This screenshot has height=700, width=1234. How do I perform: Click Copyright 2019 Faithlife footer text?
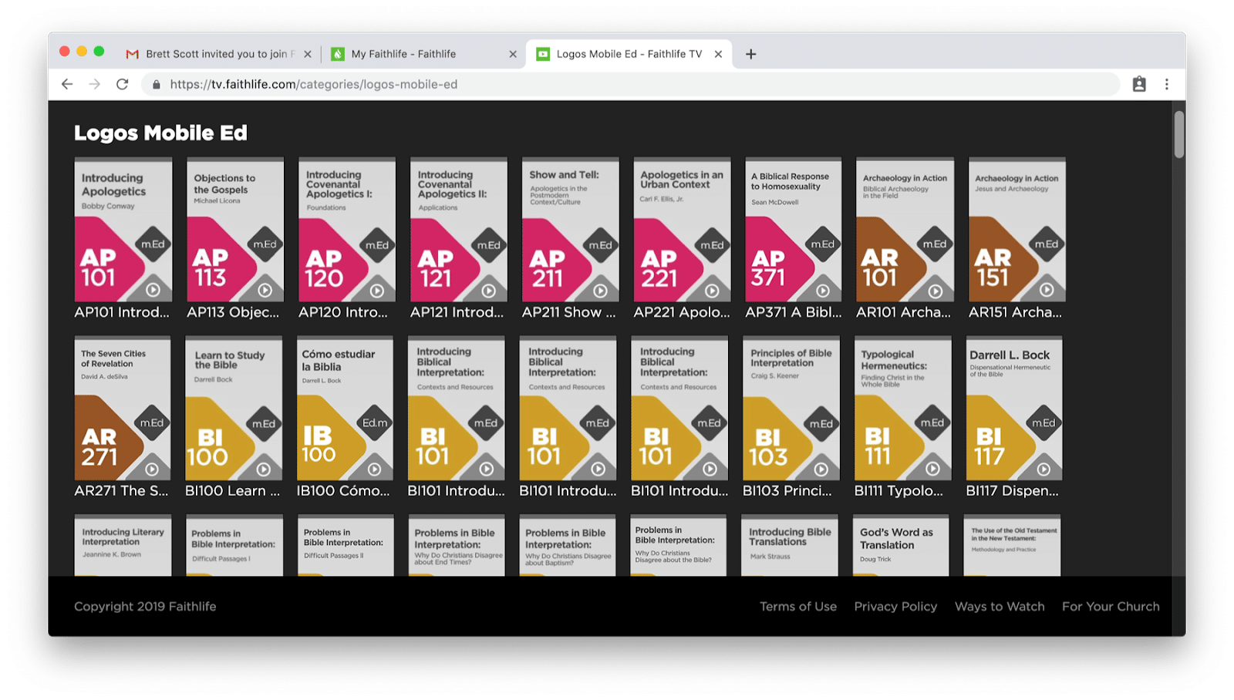pos(145,607)
